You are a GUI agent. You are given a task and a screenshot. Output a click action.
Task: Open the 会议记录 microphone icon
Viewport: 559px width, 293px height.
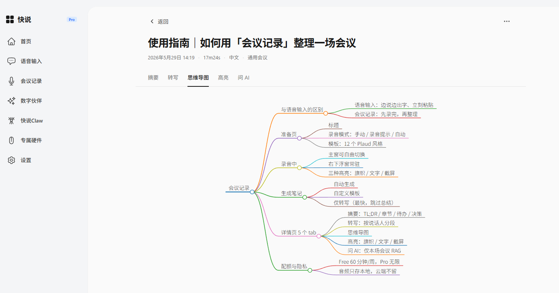(x=11, y=81)
